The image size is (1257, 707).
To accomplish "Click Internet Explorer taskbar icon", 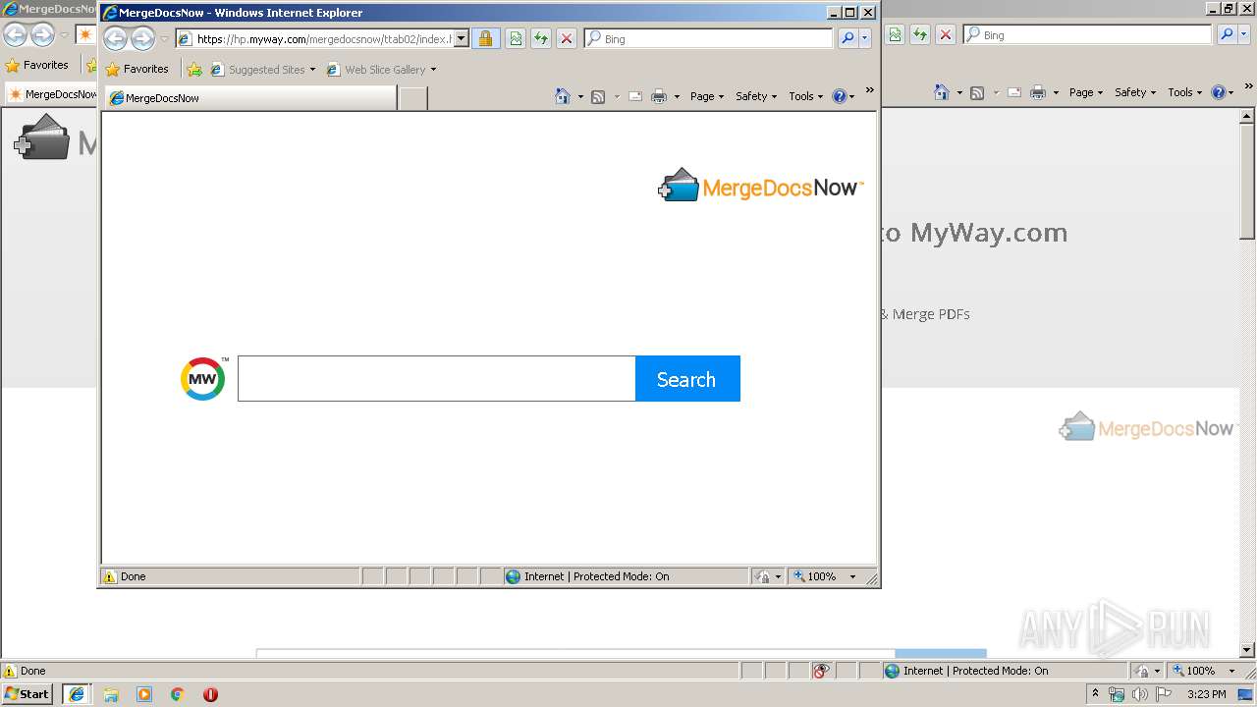I will [x=77, y=693].
